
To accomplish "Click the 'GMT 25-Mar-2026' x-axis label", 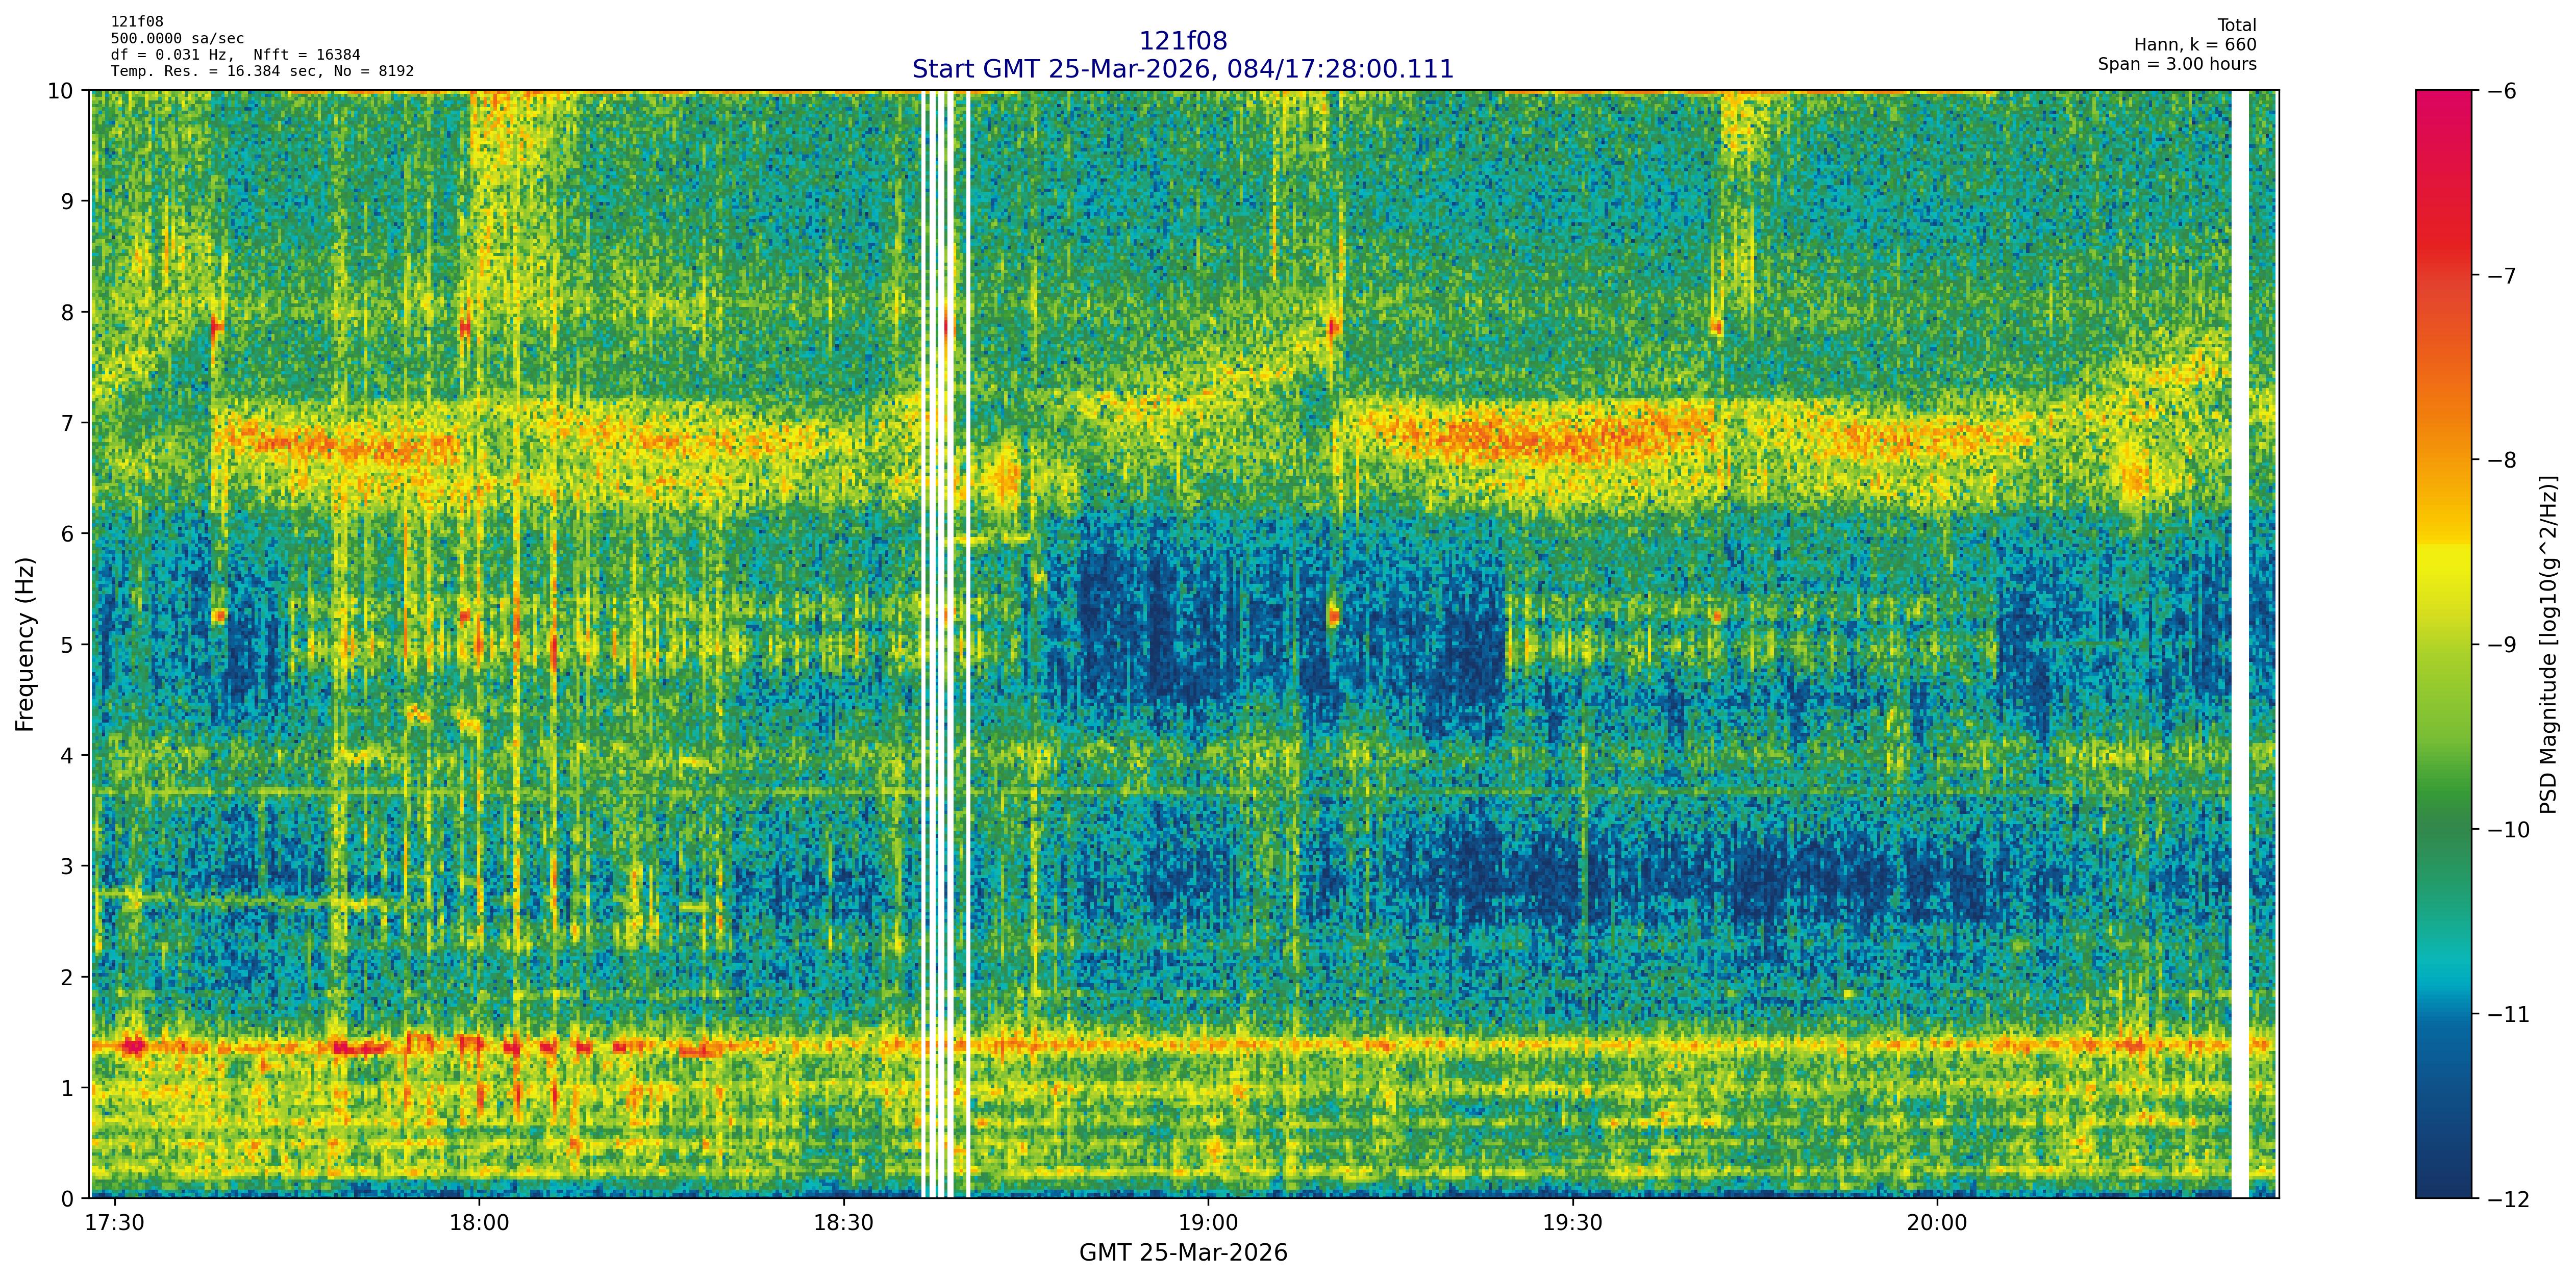I will pos(1182,1253).
